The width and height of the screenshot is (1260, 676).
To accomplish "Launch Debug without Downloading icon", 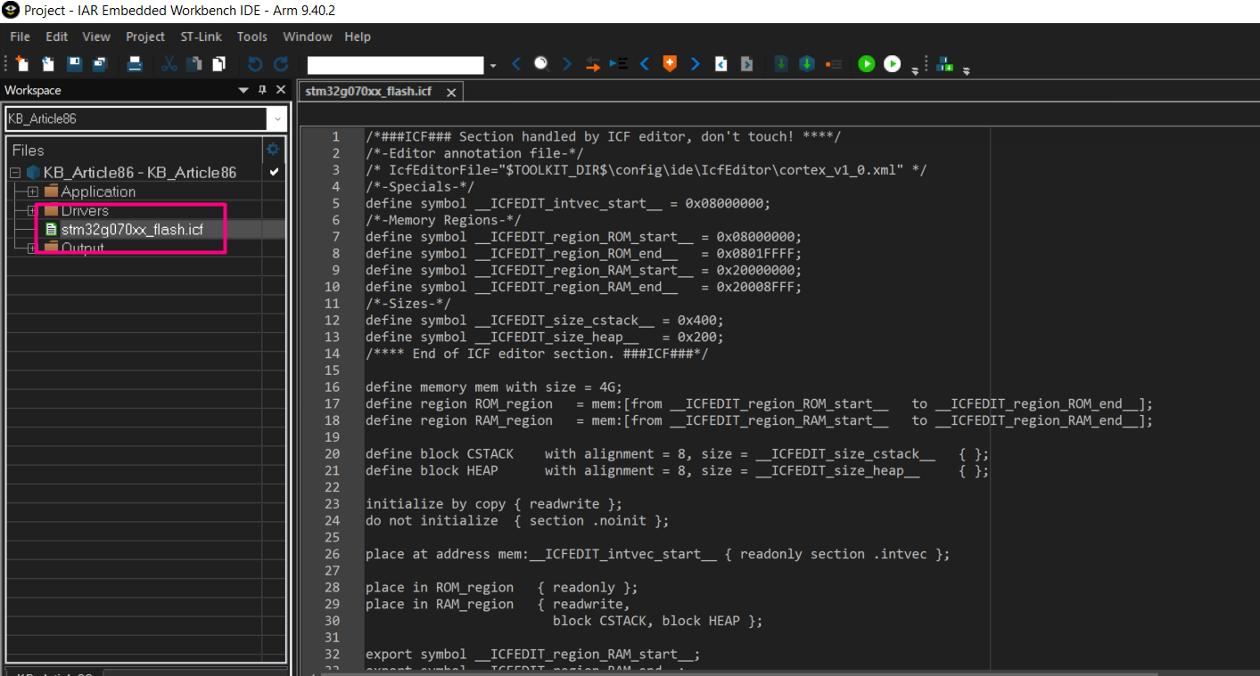I will click(892, 63).
